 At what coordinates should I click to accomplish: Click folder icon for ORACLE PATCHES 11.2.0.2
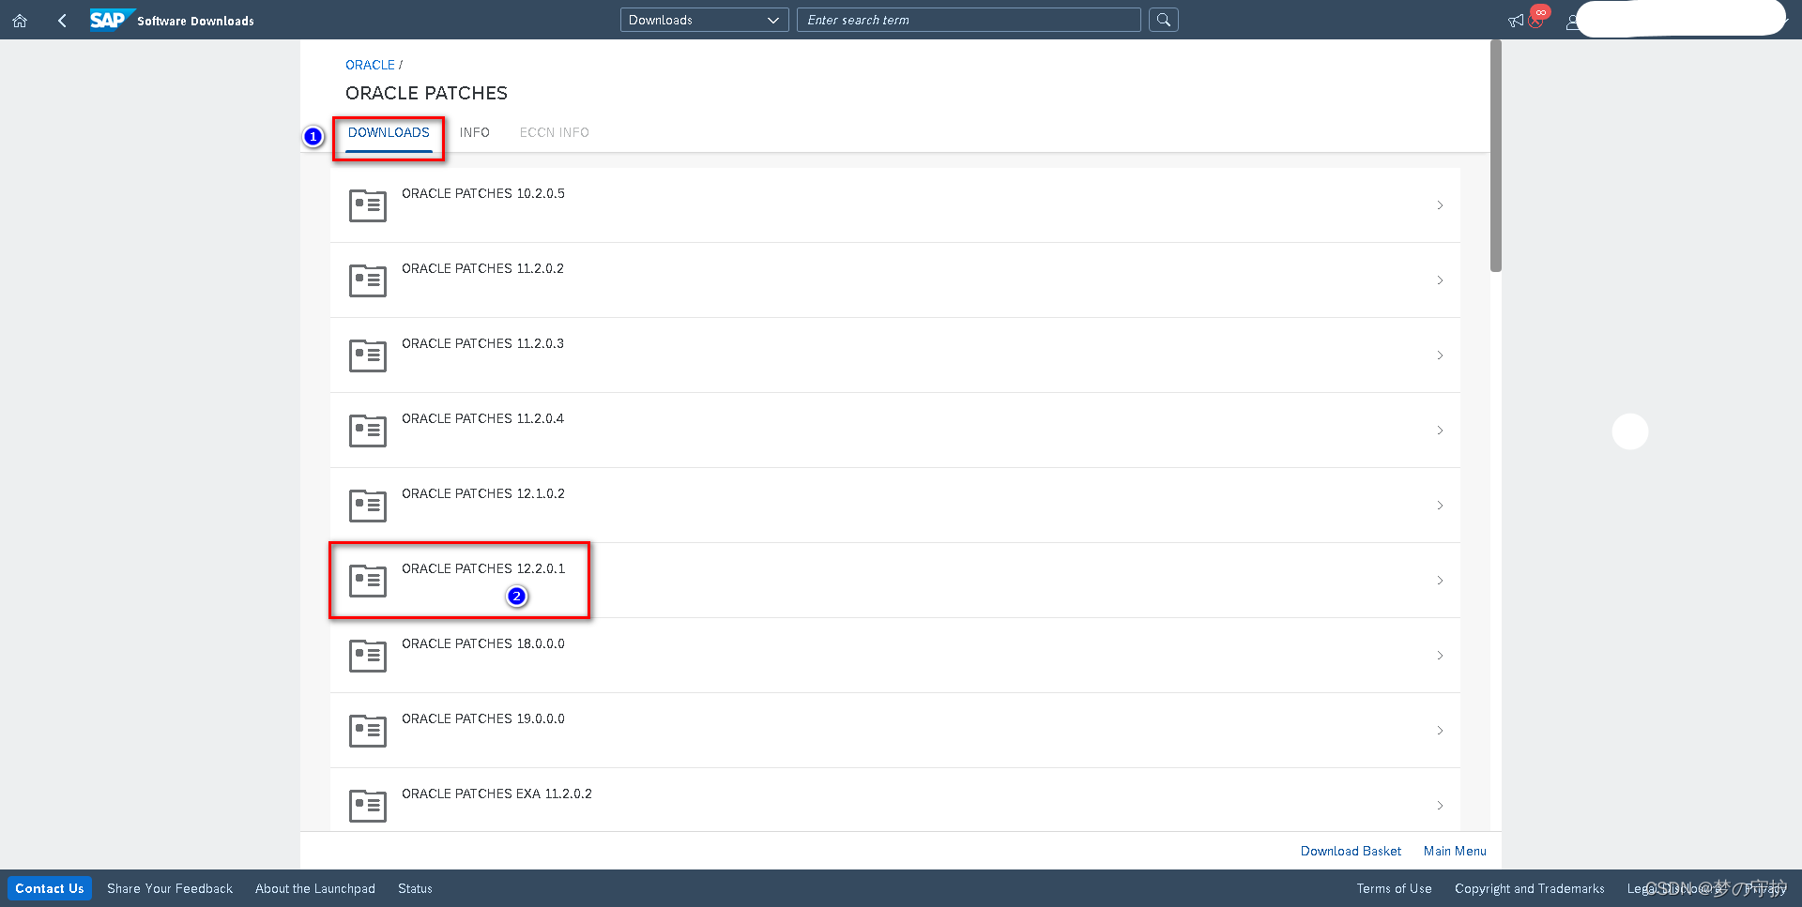[x=368, y=280]
